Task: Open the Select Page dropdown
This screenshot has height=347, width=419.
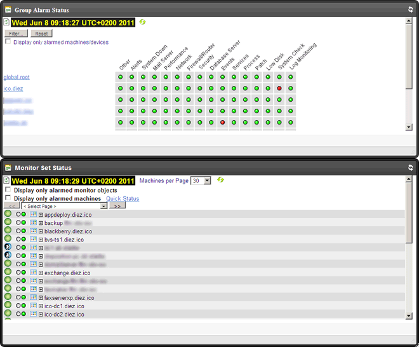Action: (103, 206)
